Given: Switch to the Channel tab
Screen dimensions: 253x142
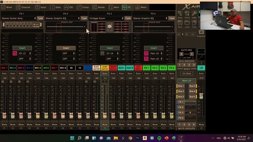Looking at the screenshot, I should click(x=23, y=7).
